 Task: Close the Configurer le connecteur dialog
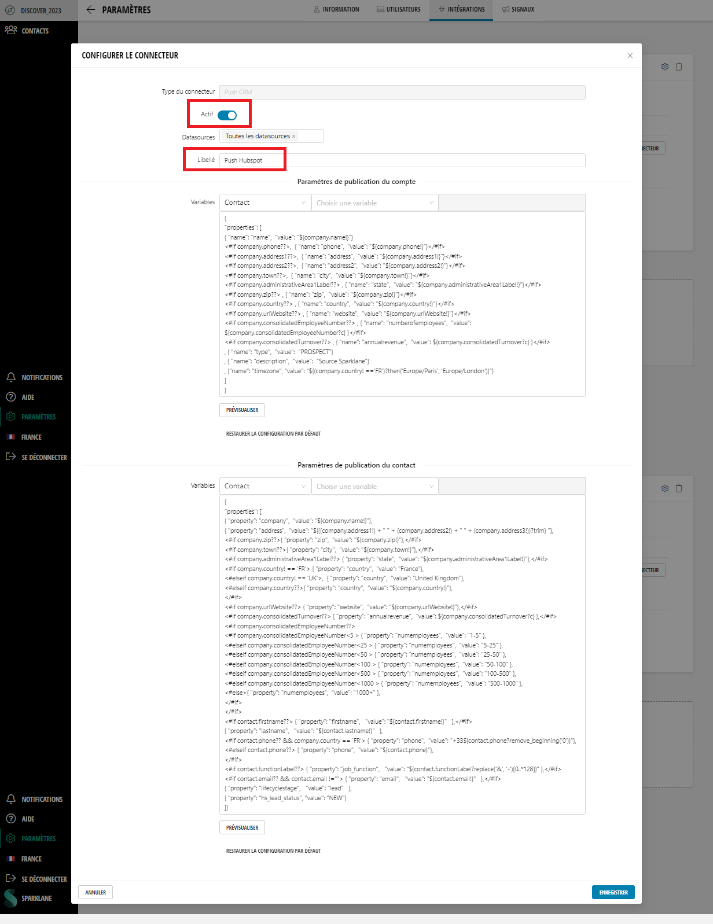630,56
